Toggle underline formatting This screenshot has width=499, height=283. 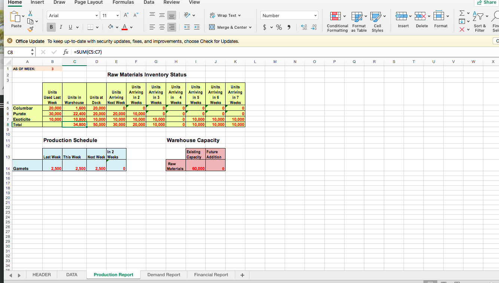pos(70,27)
